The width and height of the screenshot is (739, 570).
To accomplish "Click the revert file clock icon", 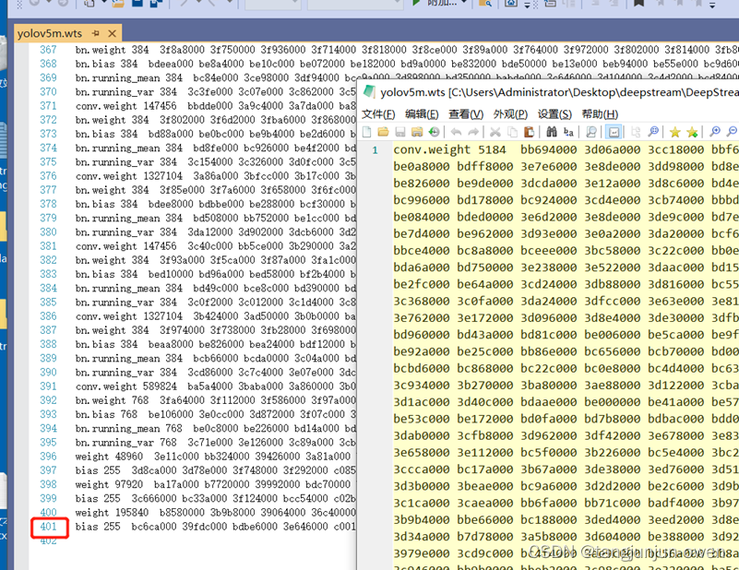I will (434, 132).
